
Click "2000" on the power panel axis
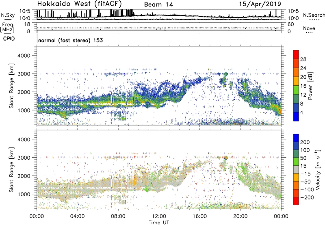click(24, 92)
